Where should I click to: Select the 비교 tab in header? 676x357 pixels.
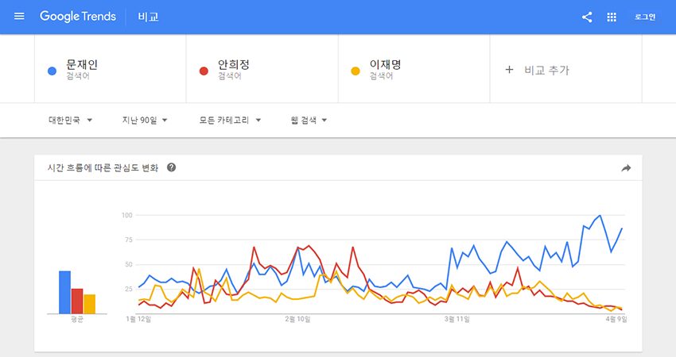[148, 17]
